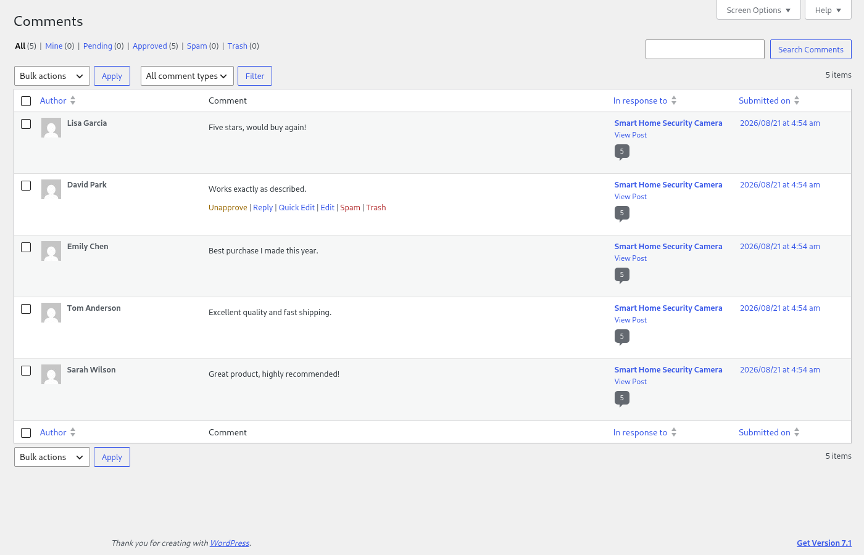Viewport: 864px width, 555px height.
Task: Move David Park's comment to Trash
Action: tap(376, 208)
